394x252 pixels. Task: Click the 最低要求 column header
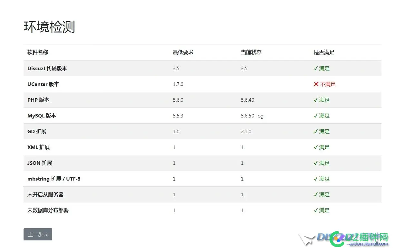click(x=183, y=52)
